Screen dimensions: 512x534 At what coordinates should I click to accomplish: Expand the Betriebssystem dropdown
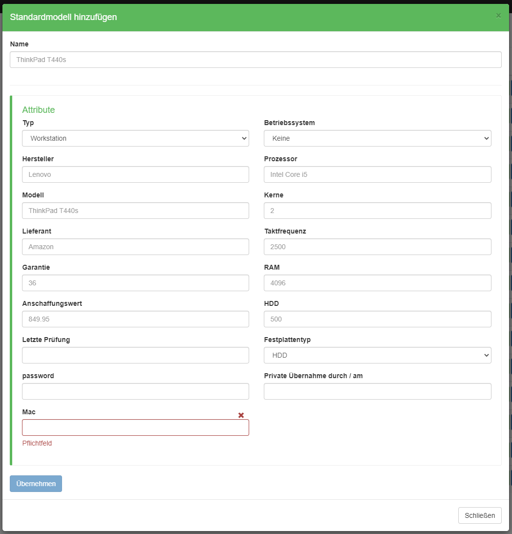pyautogui.click(x=377, y=138)
